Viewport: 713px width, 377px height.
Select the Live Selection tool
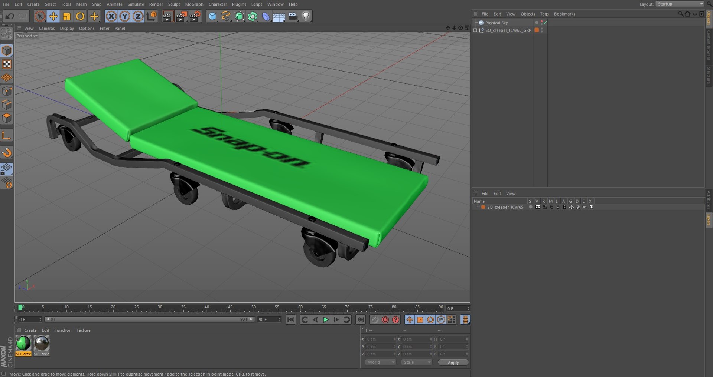[40, 16]
